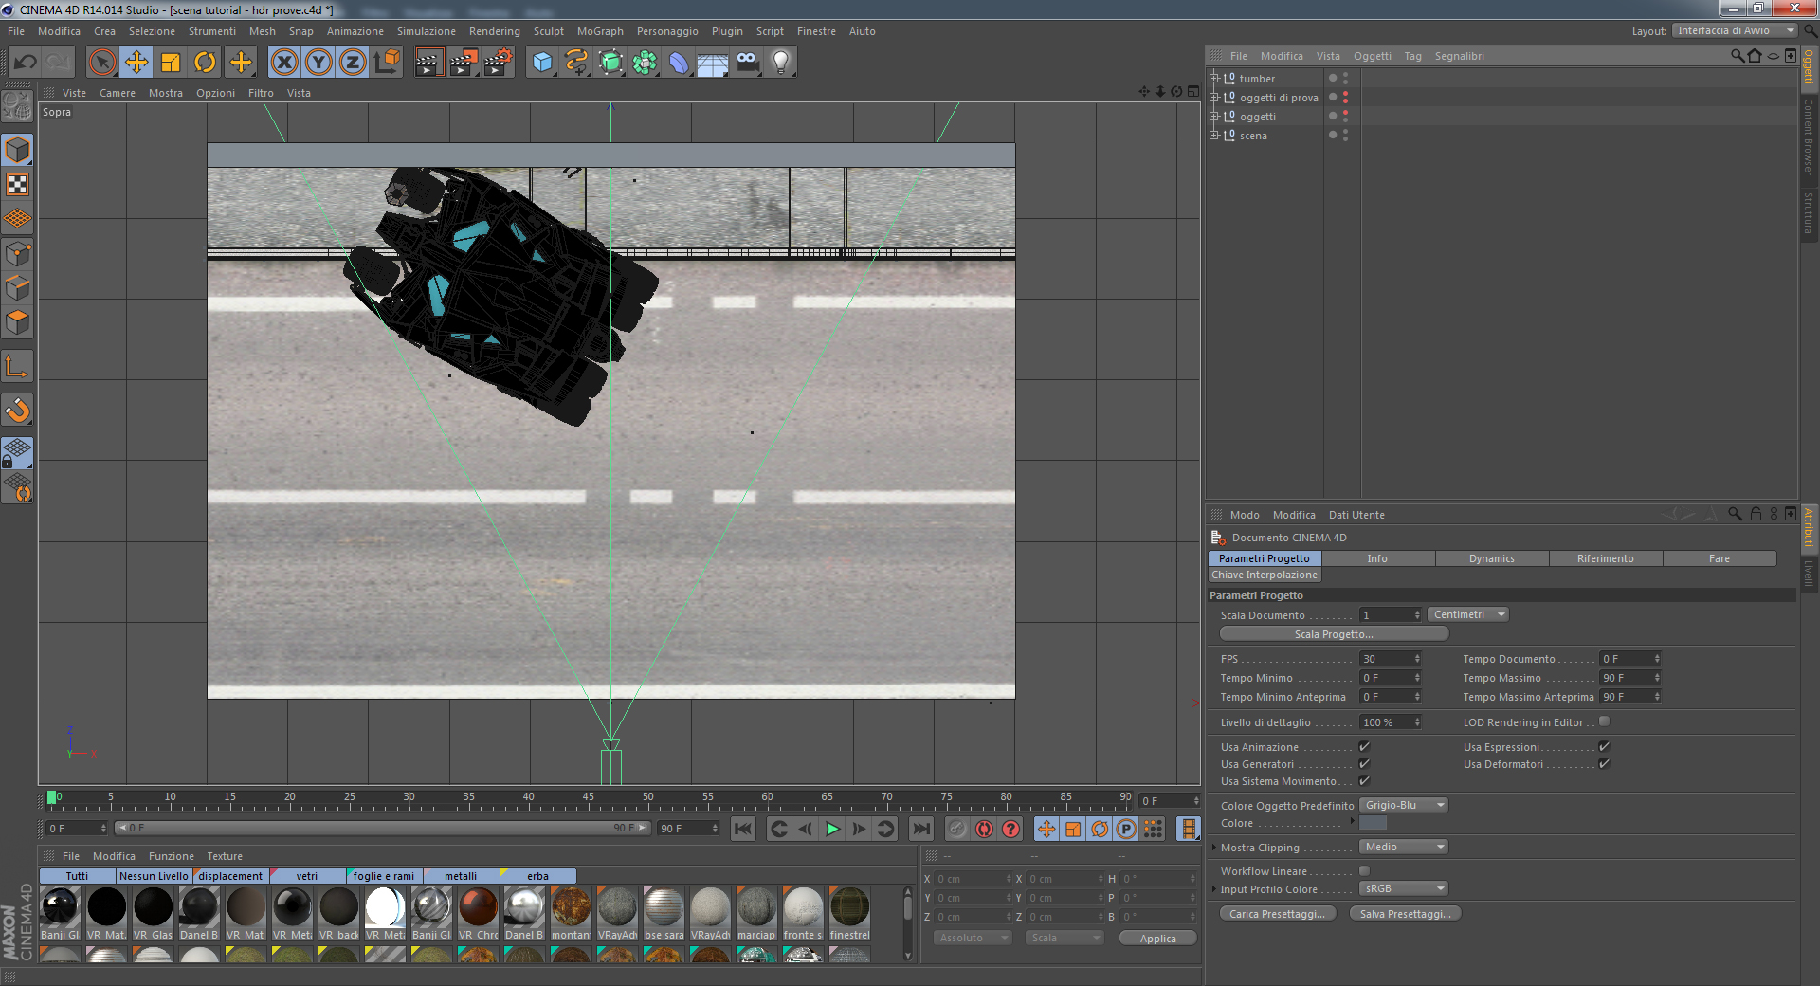Open the floor environment icon
This screenshot has width=1820, height=986.
(x=713, y=63)
